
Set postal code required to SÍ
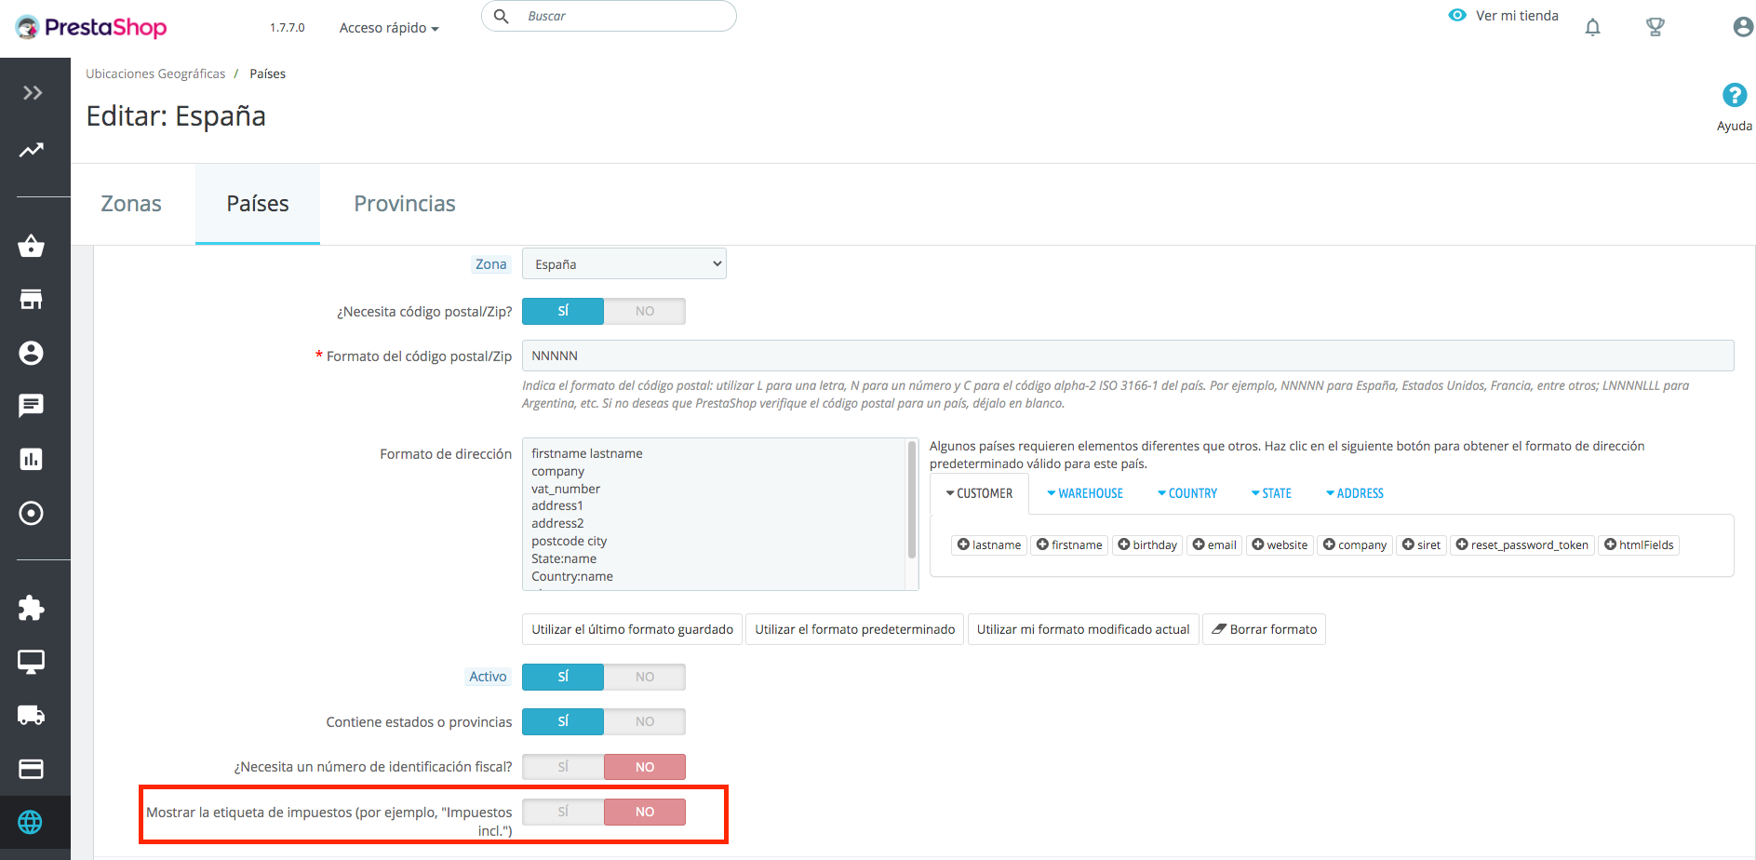(x=563, y=311)
